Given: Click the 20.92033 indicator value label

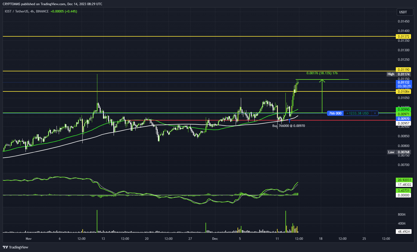Looking at the screenshot, I should pyautogui.click(x=404, y=180).
